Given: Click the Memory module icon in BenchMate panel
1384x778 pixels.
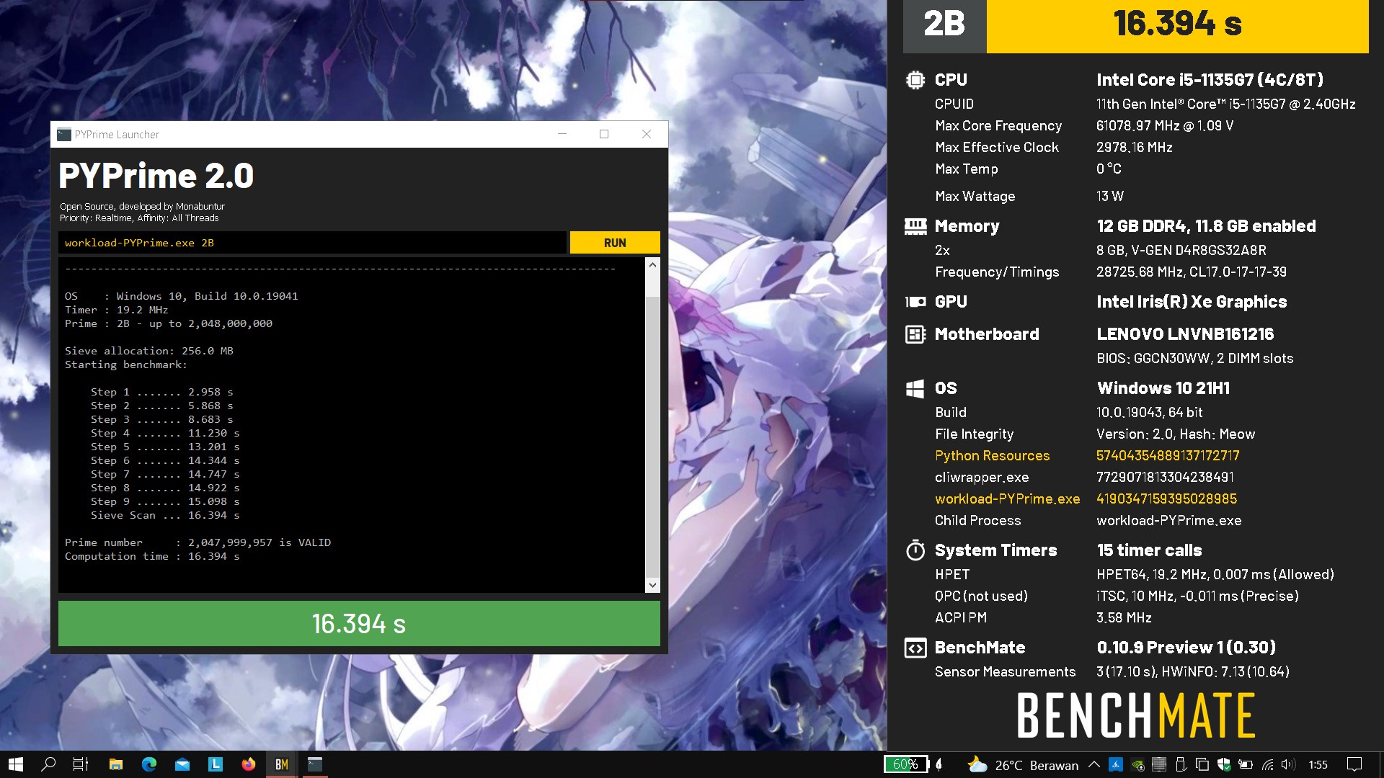Looking at the screenshot, I should point(915,226).
